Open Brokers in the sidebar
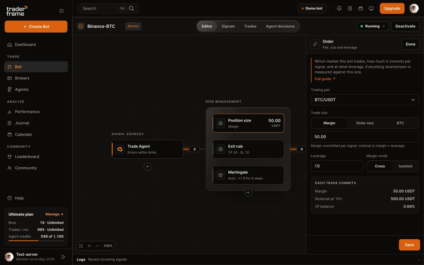The height and width of the screenshot is (265, 424). click(36, 78)
